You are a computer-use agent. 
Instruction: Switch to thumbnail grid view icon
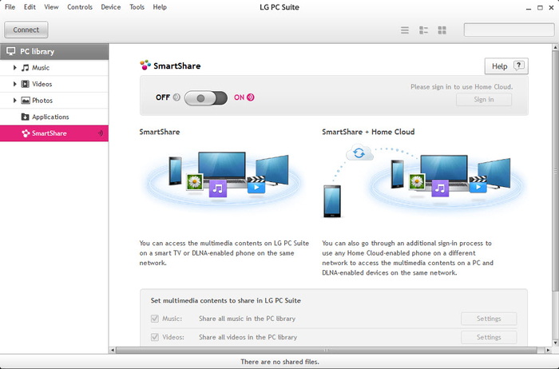click(x=442, y=30)
